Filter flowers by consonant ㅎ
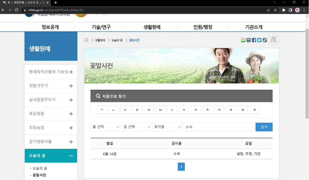The width and height of the screenshot is (309, 180). (255, 110)
